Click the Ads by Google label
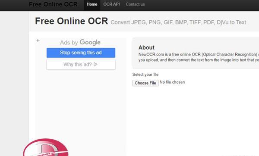The height and width of the screenshot is (156, 259). 80,42
